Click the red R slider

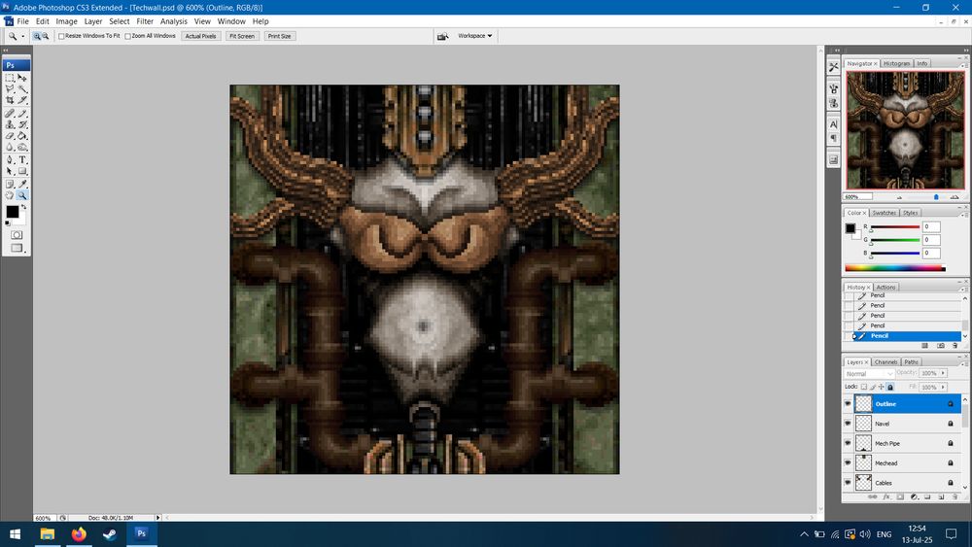click(x=895, y=226)
